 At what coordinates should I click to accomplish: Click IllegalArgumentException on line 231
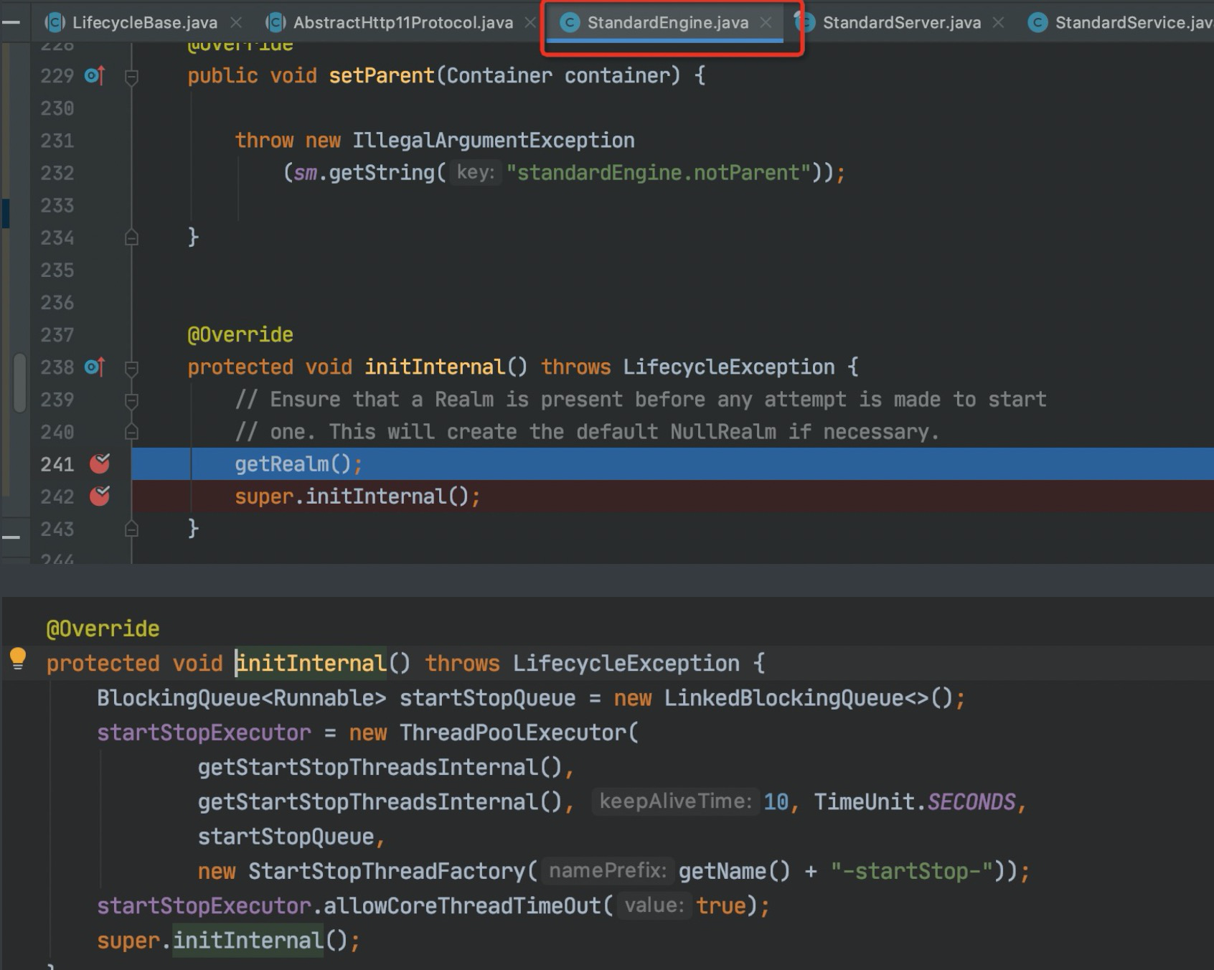tap(493, 141)
